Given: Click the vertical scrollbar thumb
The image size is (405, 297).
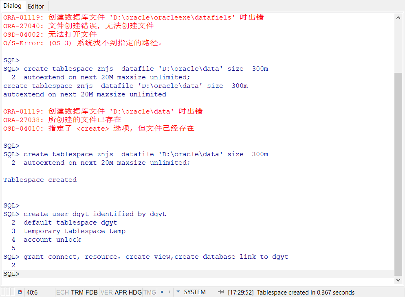Looking at the screenshot, I should (398, 174).
